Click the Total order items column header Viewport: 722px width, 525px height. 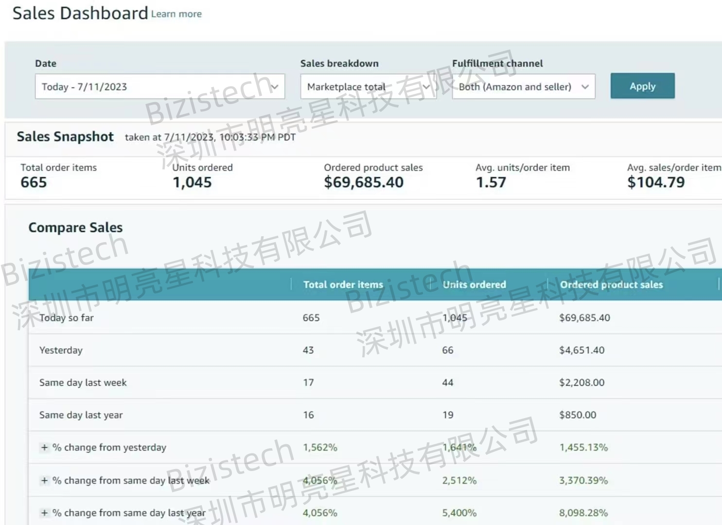point(343,284)
